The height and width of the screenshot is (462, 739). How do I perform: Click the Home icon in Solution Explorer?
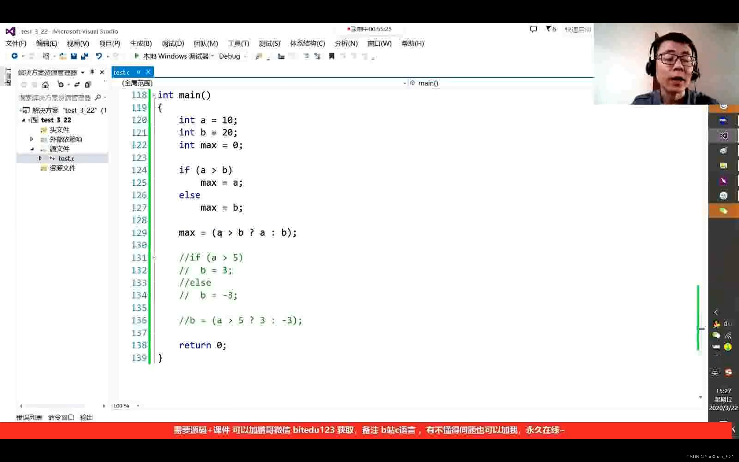pos(45,85)
